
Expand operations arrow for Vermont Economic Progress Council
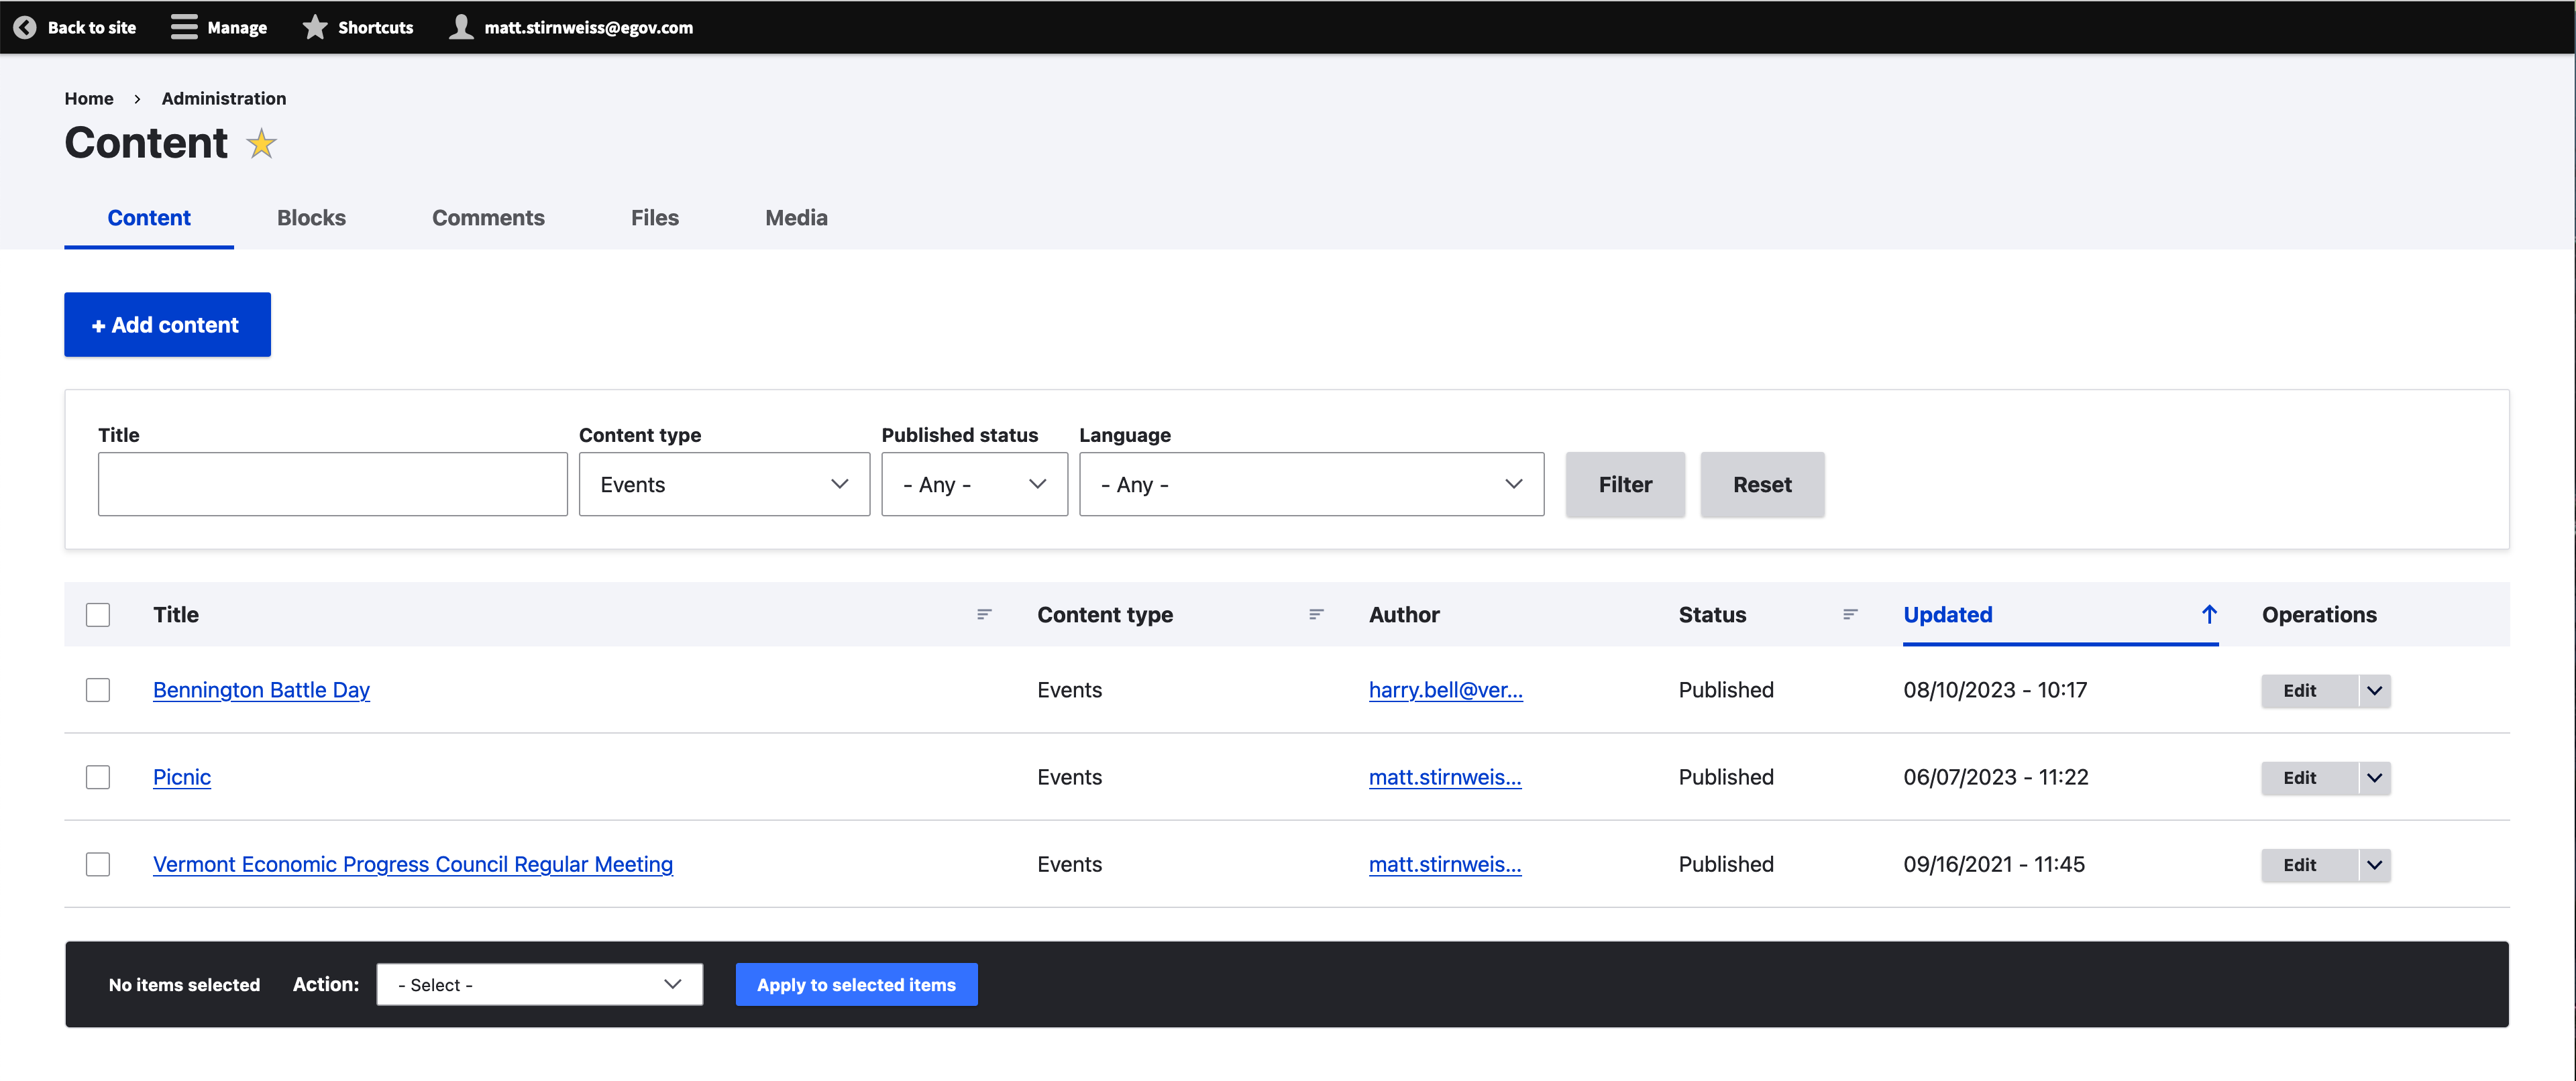(2374, 864)
